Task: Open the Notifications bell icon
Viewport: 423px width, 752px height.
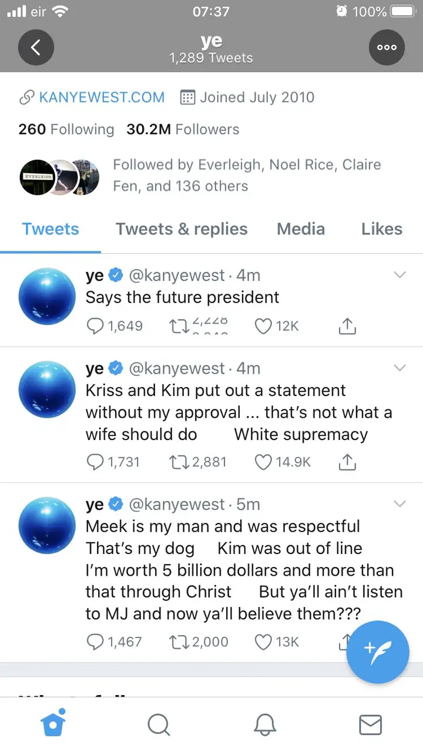Action: pyautogui.click(x=264, y=724)
